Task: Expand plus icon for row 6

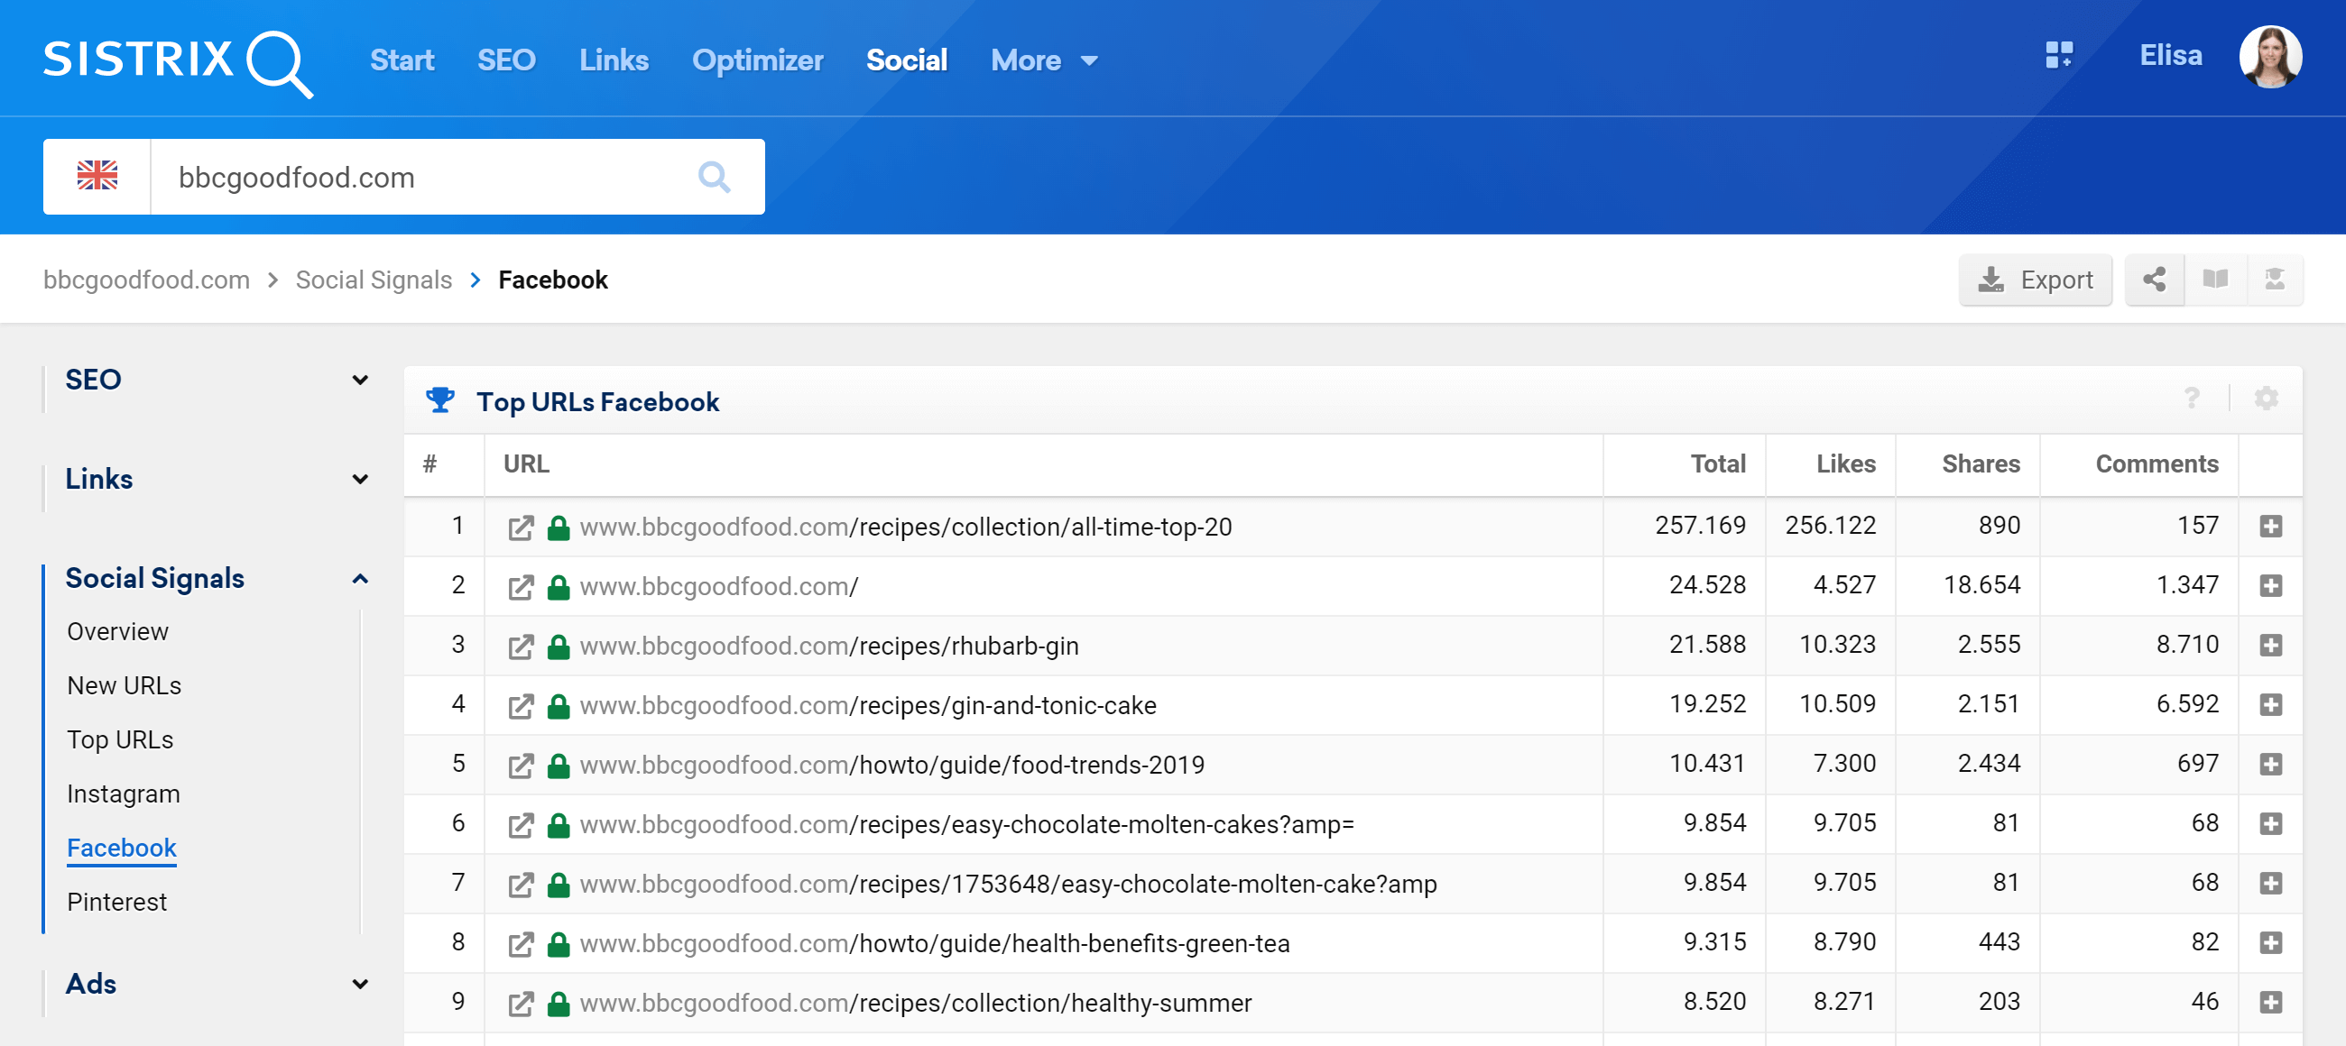Action: point(2270,824)
